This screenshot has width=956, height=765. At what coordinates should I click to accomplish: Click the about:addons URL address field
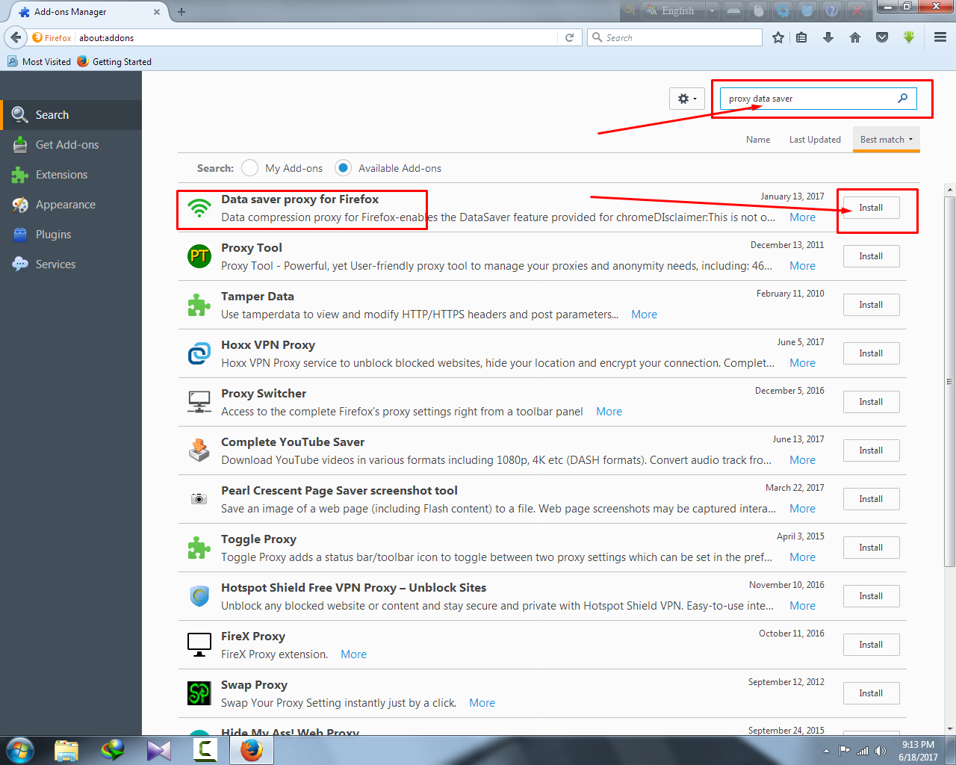pos(314,37)
